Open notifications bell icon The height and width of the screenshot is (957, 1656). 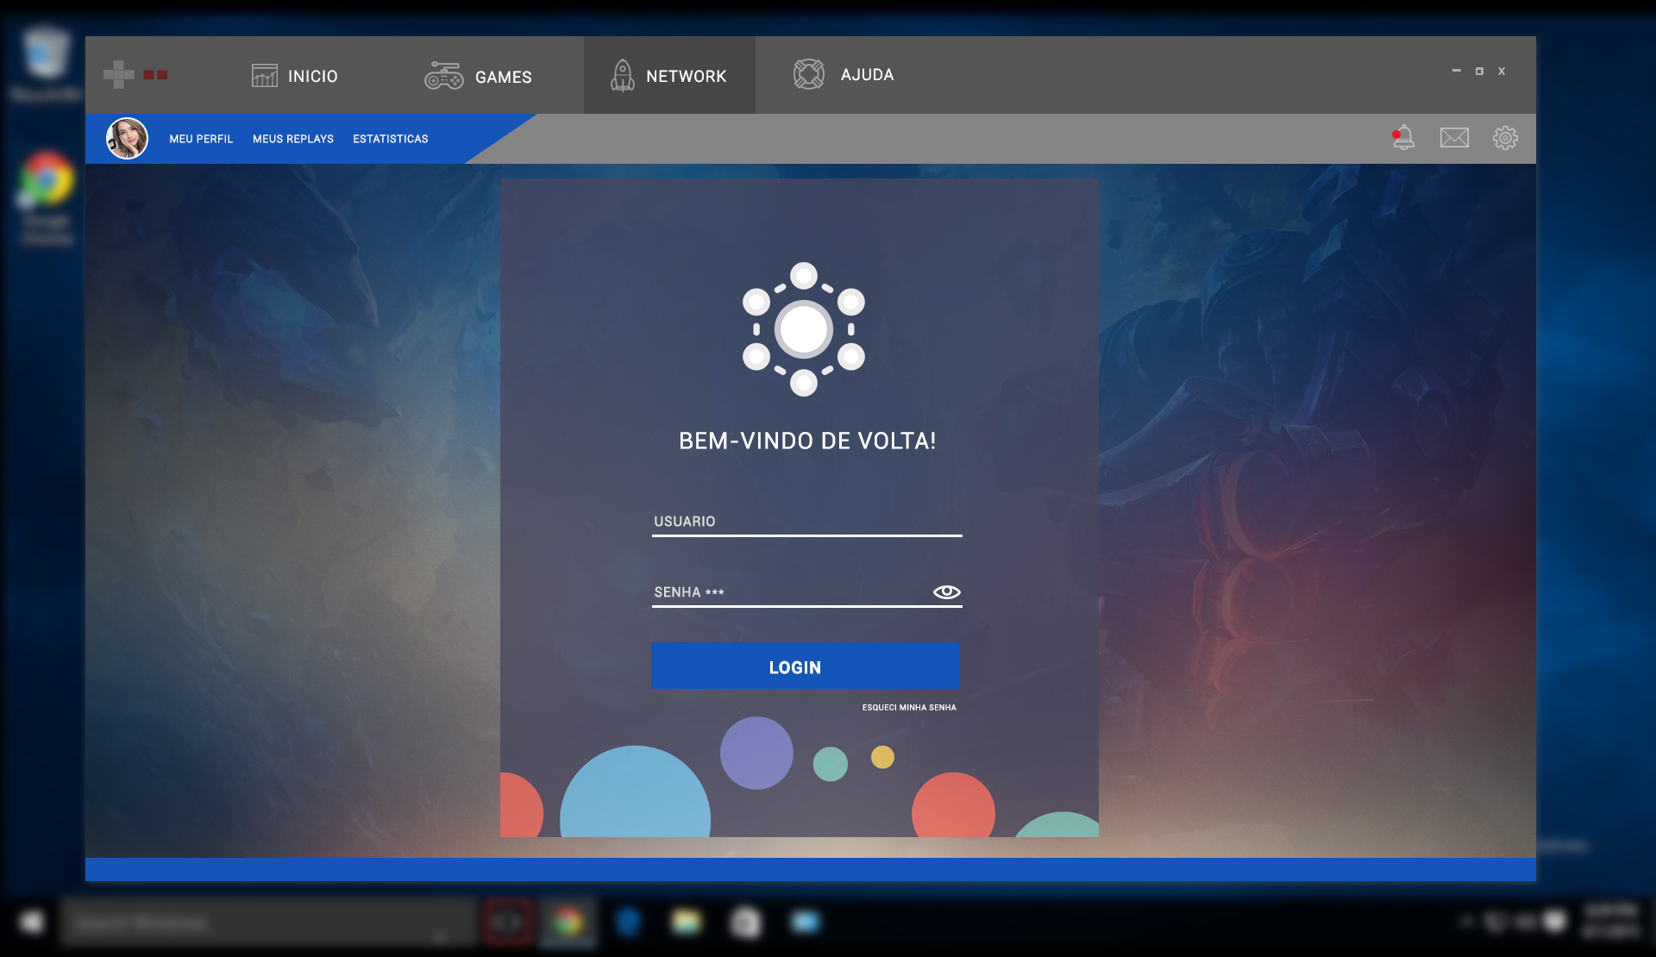coord(1403,137)
